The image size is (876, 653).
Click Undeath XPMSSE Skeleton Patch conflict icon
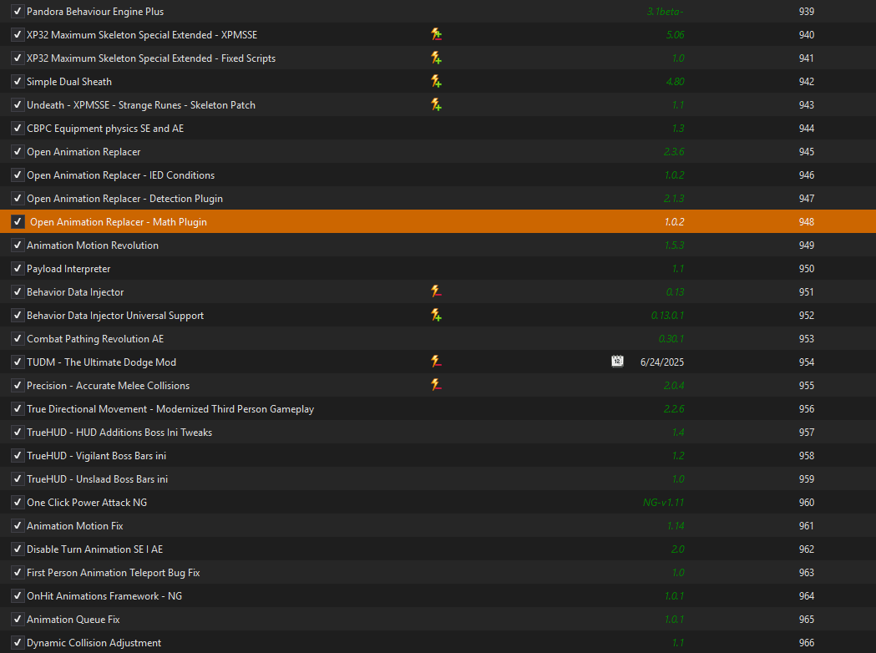click(436, 105)
